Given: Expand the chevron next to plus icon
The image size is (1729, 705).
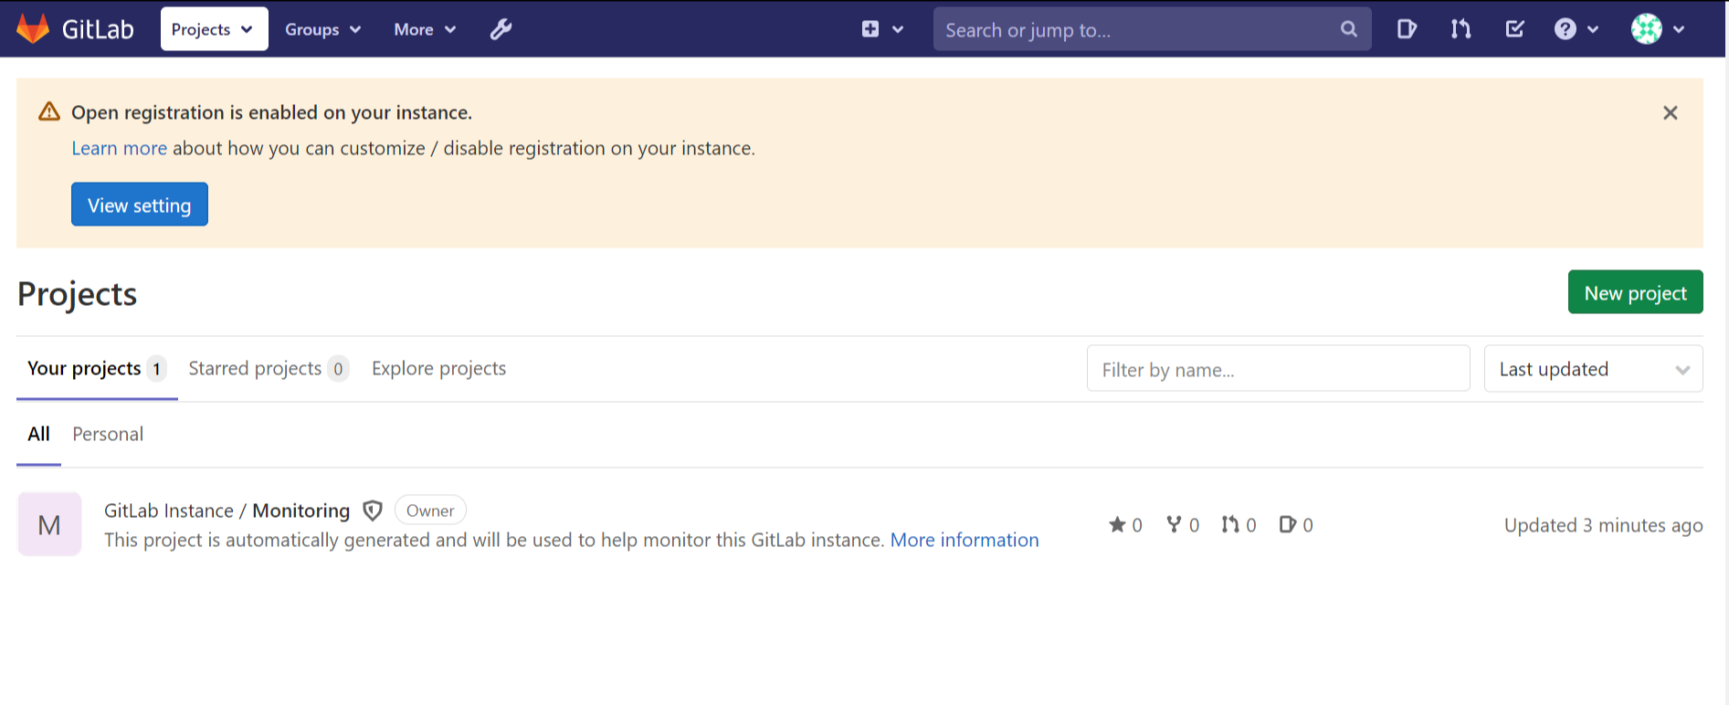Looking at the screenshot, I should [x=898, y=29].
